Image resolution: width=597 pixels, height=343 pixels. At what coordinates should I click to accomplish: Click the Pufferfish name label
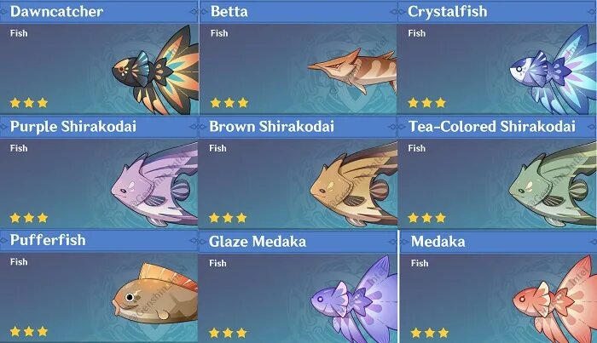tap(48, 240)
